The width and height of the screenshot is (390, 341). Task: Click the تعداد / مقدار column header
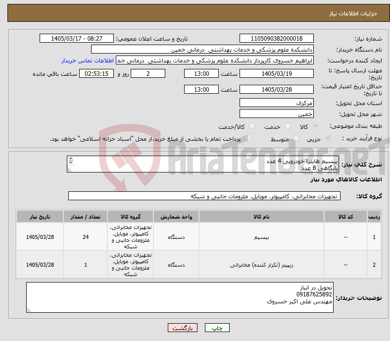pos(85,217)
